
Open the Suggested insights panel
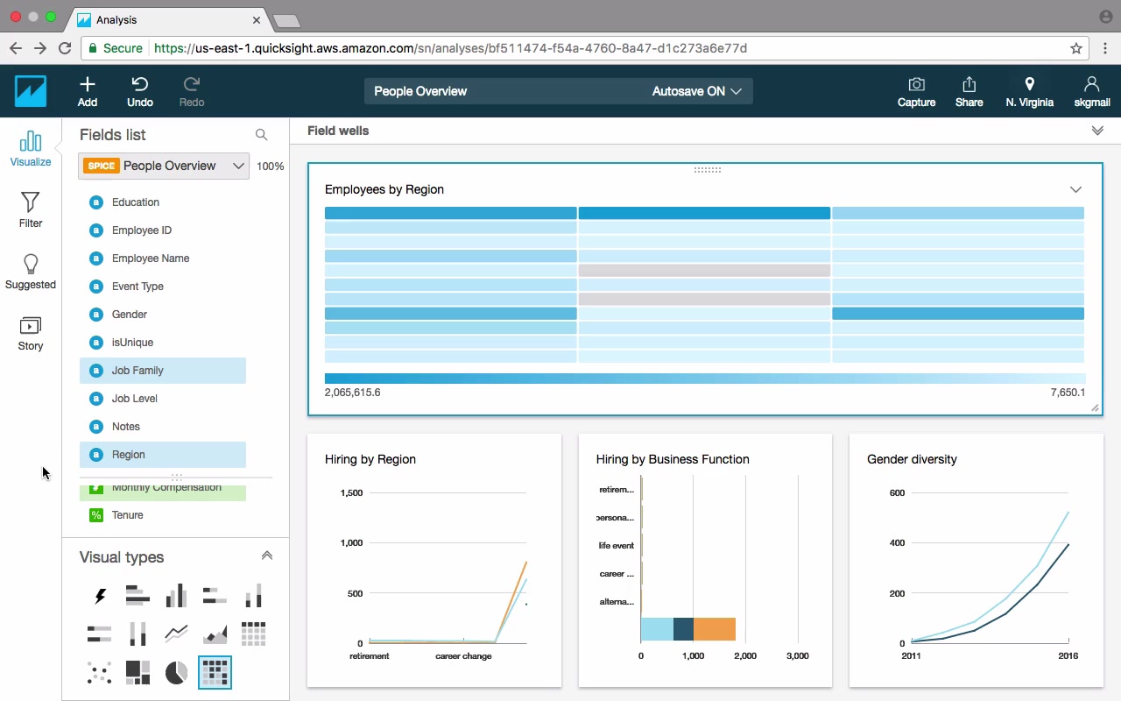click(31, 272)
